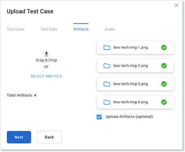Click the Back button
185x152 pixels.
[x=50, y=137]
